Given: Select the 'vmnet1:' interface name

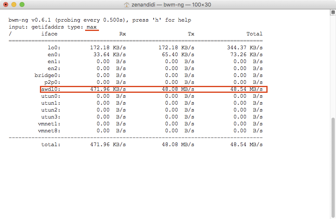Looking at the screenshot, I should 49,124.
